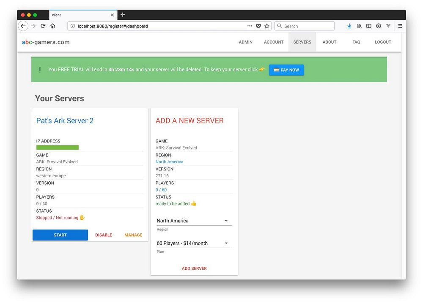Click the ADD SERVER button
The image size is (423, 304).
coord(194,268)
